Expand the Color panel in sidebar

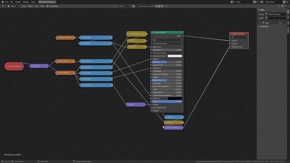pyautogui.click(x=261, y=23)
